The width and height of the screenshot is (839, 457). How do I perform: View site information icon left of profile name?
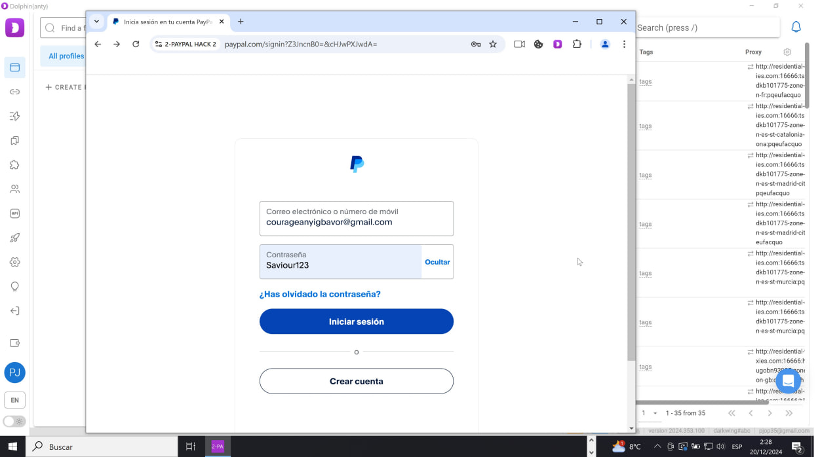click(x=158, y=44)
